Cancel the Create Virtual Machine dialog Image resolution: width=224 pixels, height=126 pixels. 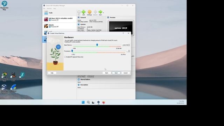pos(126,73)
